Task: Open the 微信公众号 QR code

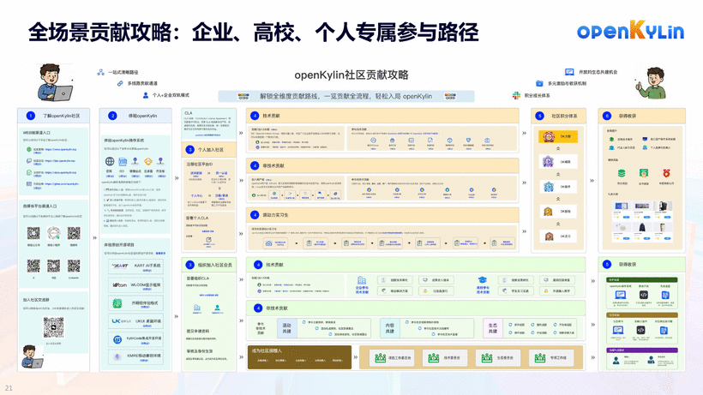Action: point(33,233)
